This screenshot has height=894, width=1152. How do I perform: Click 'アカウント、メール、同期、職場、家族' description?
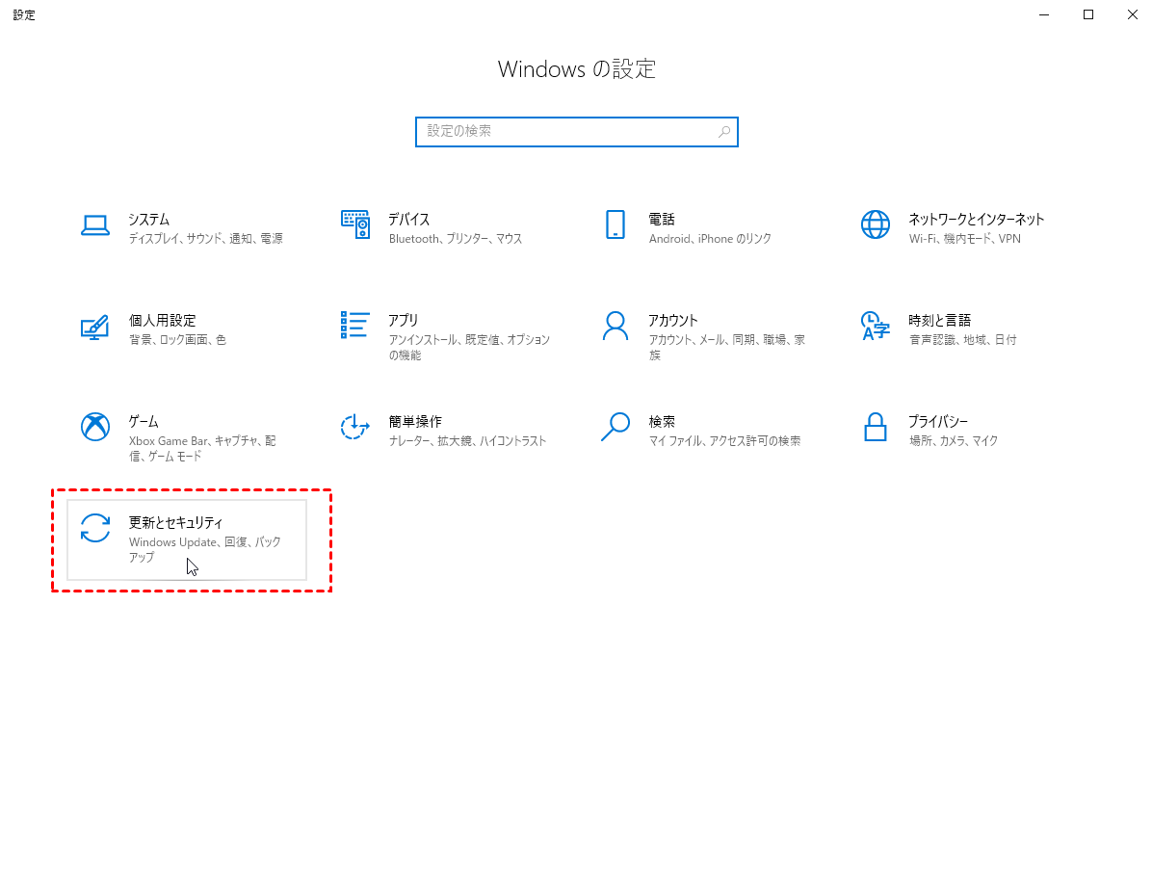point(726,347)
